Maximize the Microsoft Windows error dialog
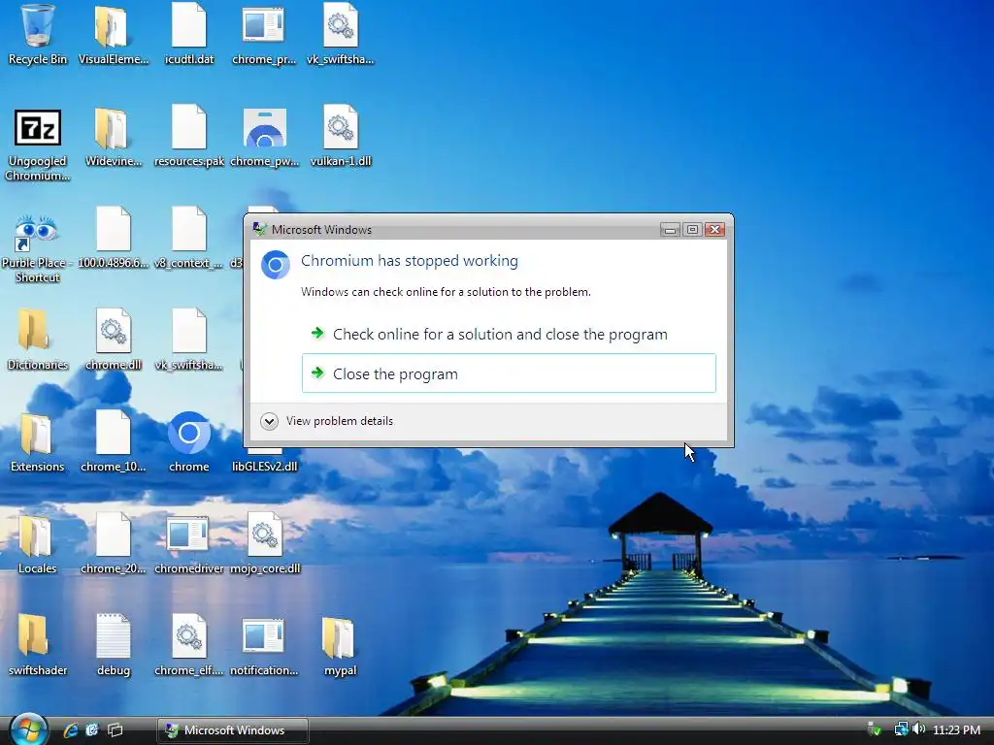The height and width of the screenshot is (745, 994). click(x=692, y=229)
